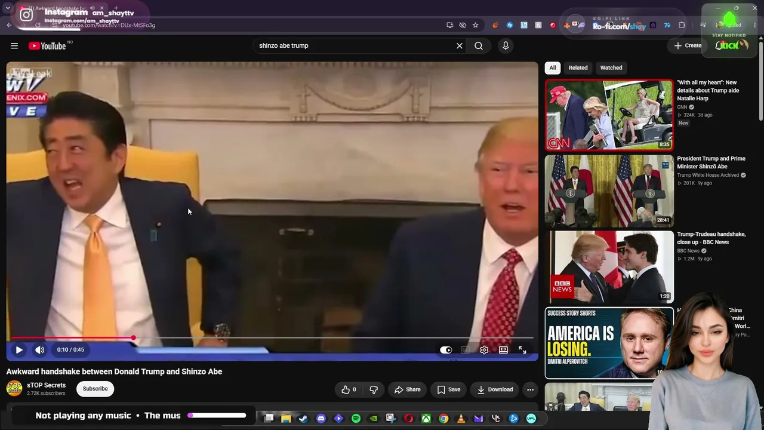Open install/cast icon in address bar

pyautogui.click(x=449, y=25)
